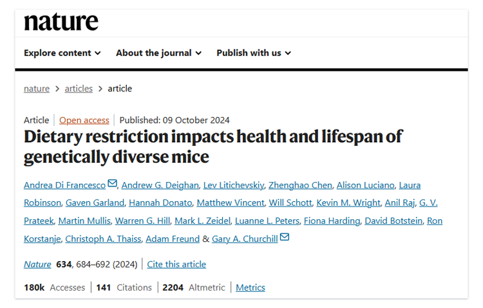
Task: Click Cite this article
Action: [x=176, y=264]
